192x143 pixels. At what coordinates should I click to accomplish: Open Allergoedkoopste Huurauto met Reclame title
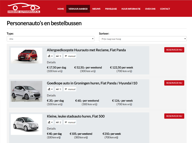(x=86, y=50)
